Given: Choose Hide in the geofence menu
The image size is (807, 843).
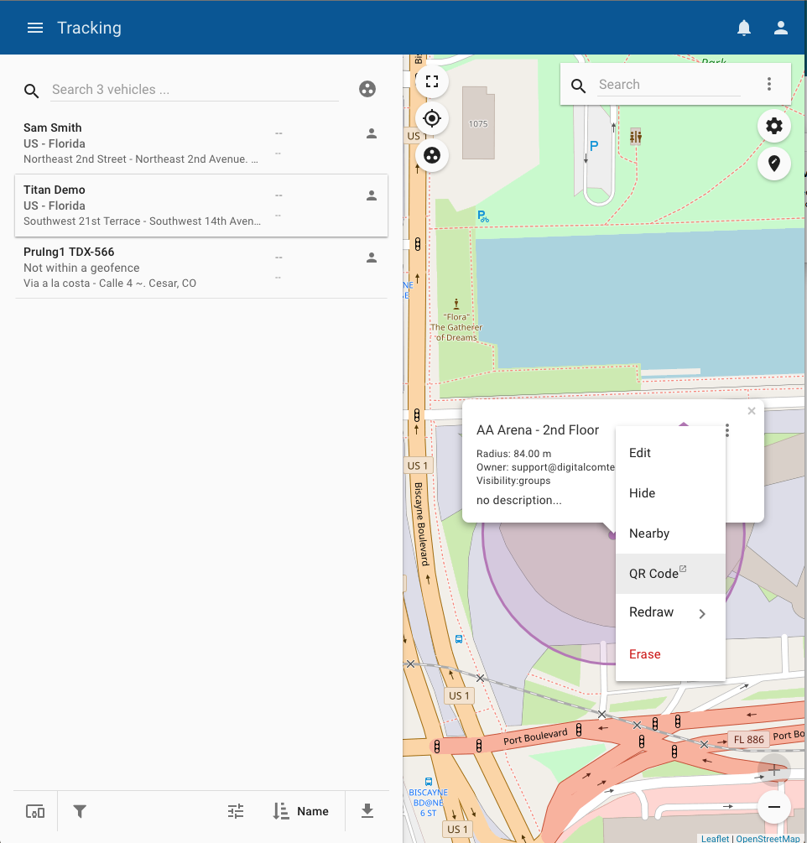Looking at the screenshot, I should (x=670, y=493).
